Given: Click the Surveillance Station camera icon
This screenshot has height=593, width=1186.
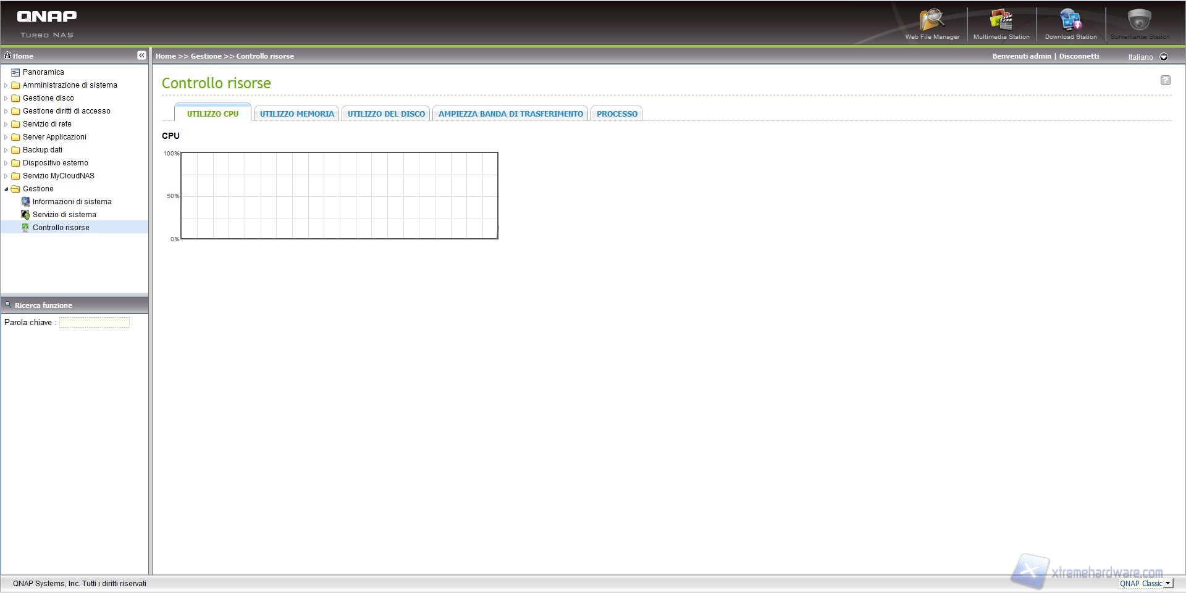Looking at the screenshot, I should pos(1139,20).
